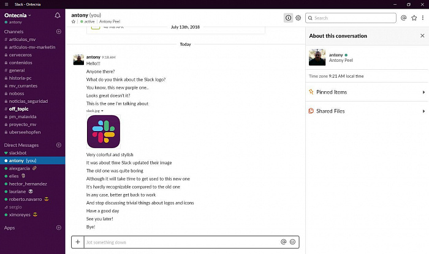Expand the Shared Files section

367,111
